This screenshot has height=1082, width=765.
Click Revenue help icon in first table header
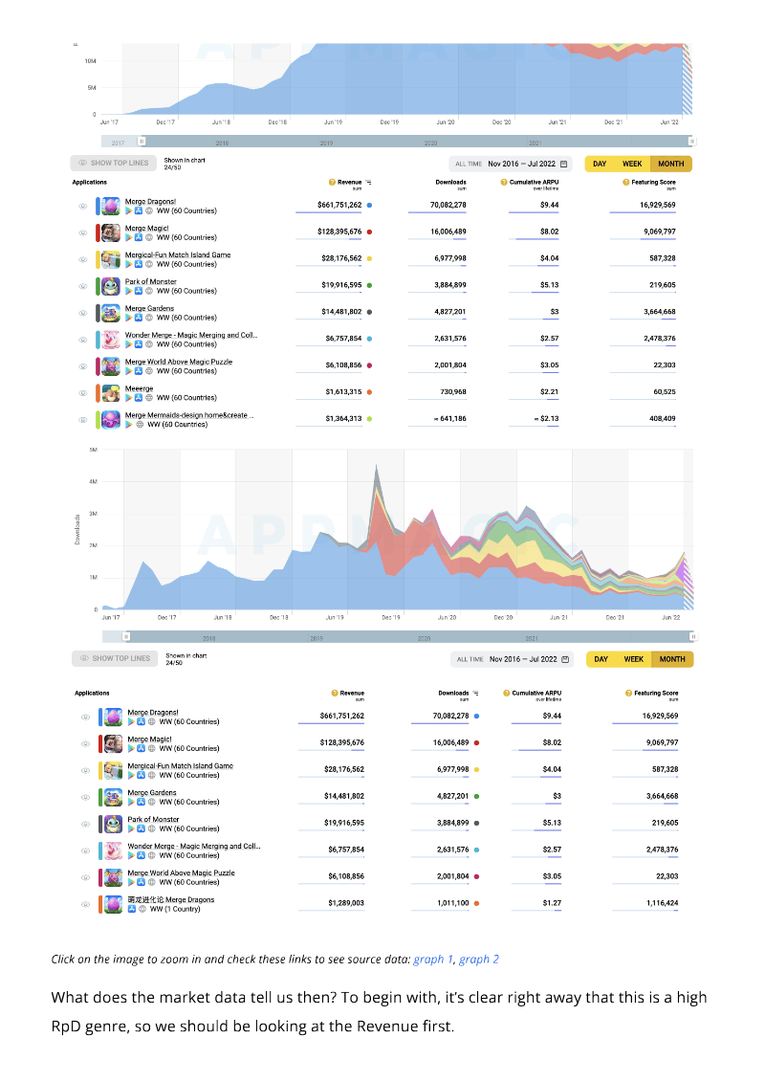(x=332, y=182)
